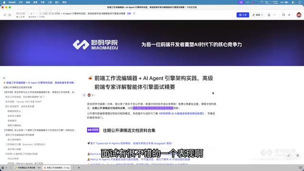Screen dimensions: 304x171
Task: Jump to outline item 工作流执行引擎（Executor）的顶层设计
Action: [x=25, y=144]
